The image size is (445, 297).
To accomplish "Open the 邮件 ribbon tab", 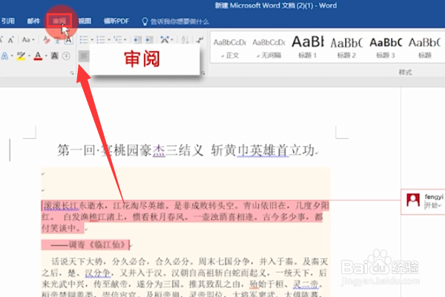I will 33,21.
